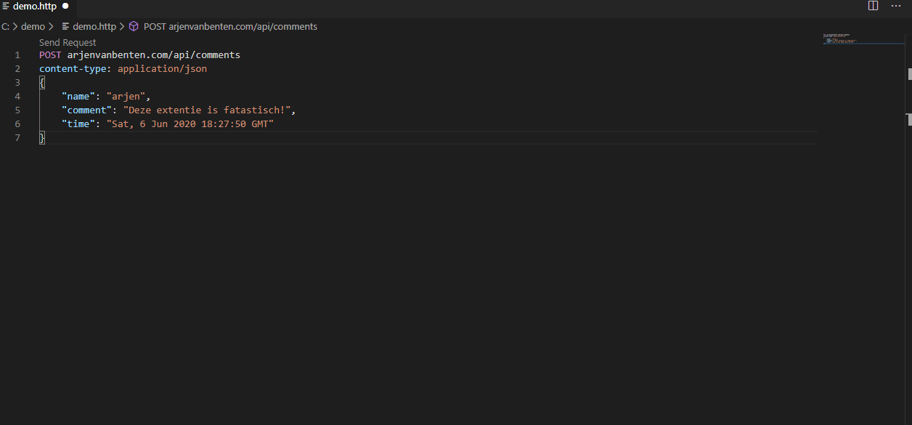Click the file icon before demo.http breadcrumb

pos(66,27)
